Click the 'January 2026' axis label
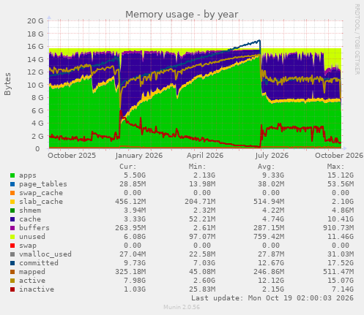The width and height of the screenshot is (364, 315). [139, 156]
